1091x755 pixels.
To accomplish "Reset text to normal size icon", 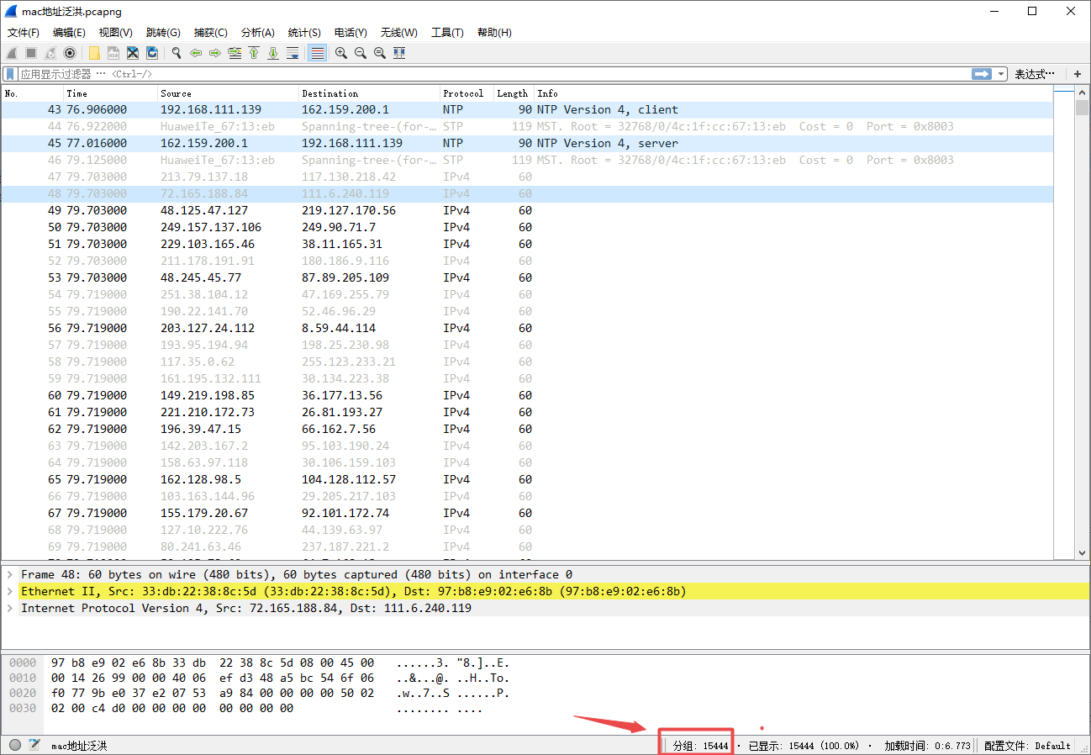I will (380, 53).
